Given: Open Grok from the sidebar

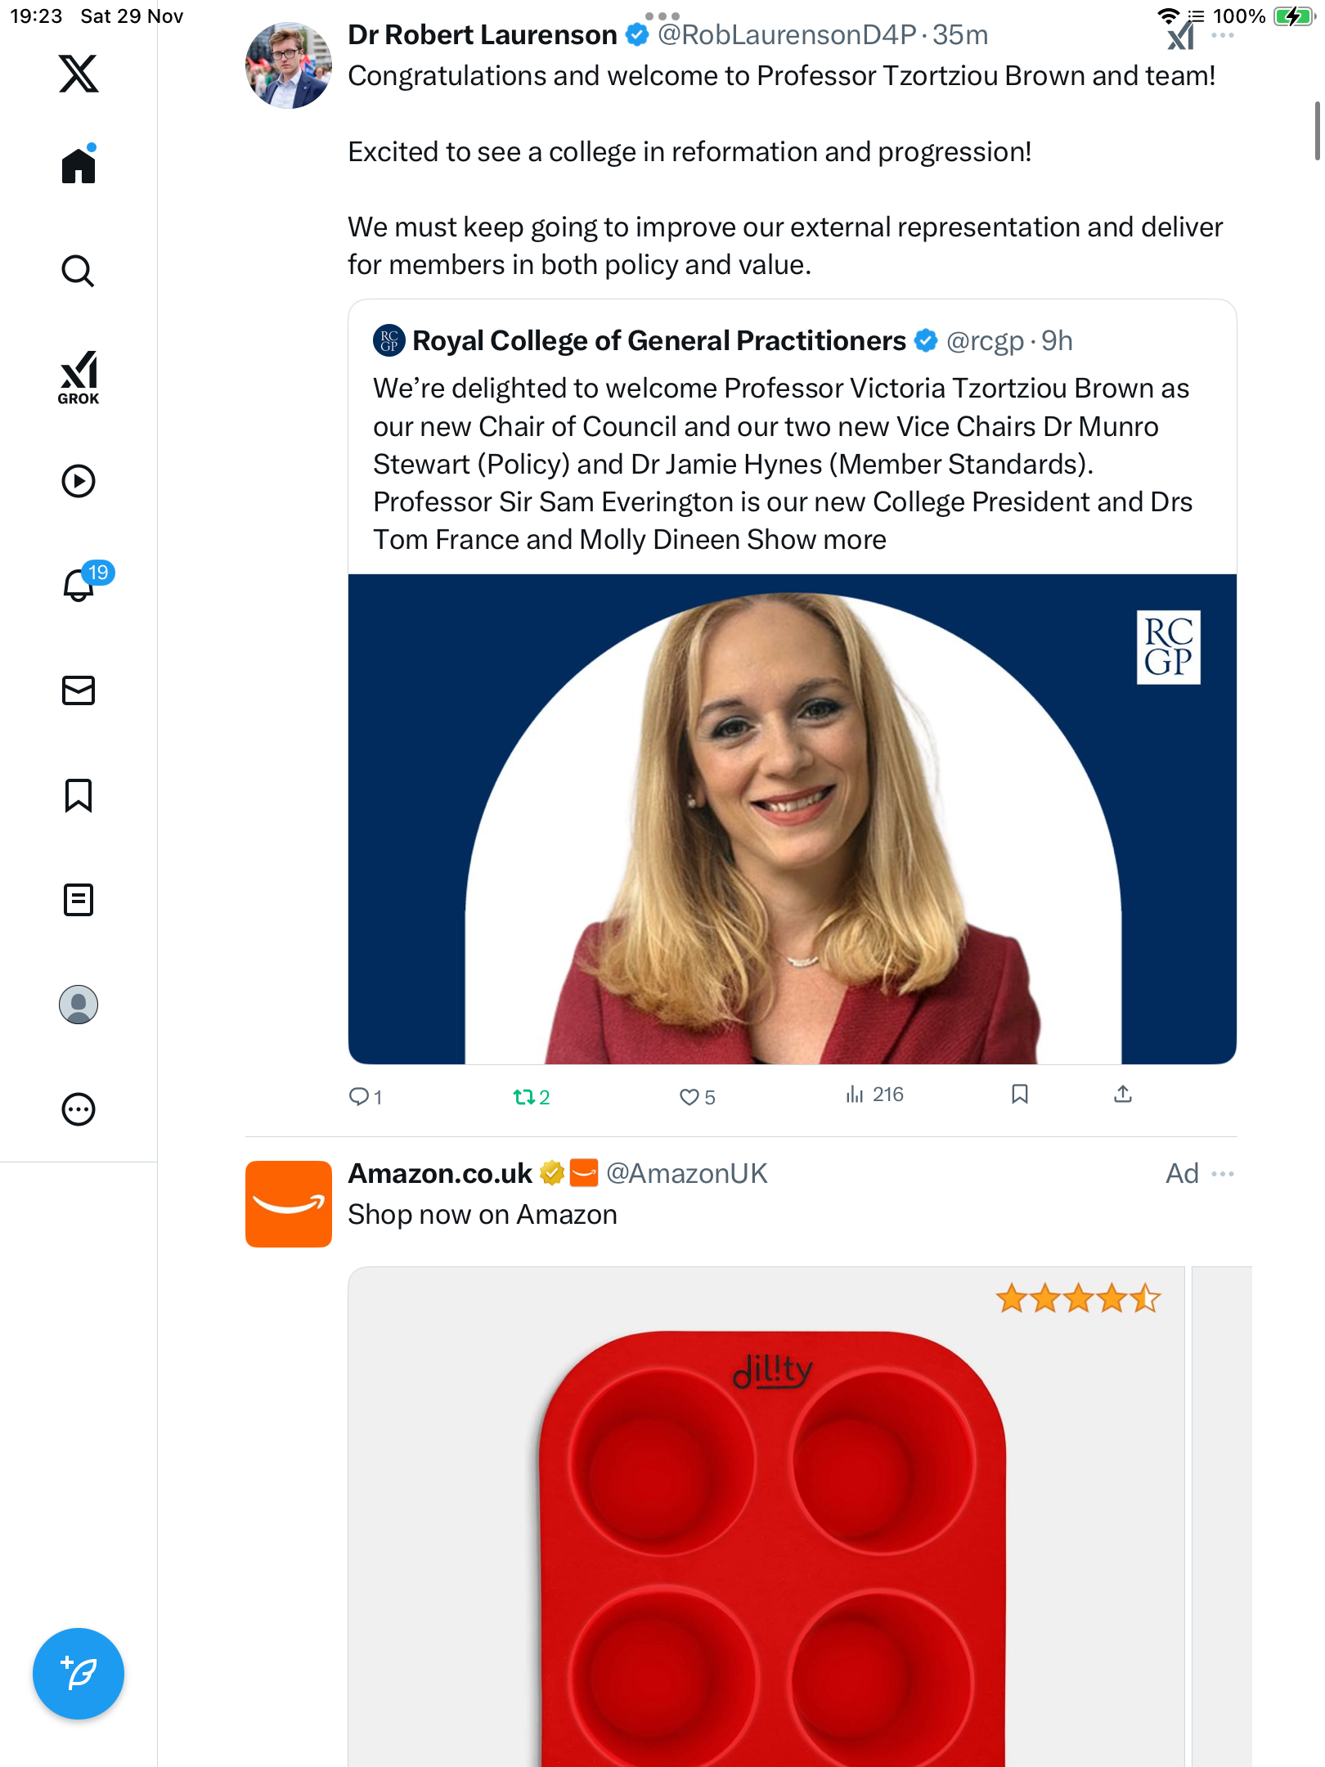Looking at the screenshot, I should coord(79,377).
